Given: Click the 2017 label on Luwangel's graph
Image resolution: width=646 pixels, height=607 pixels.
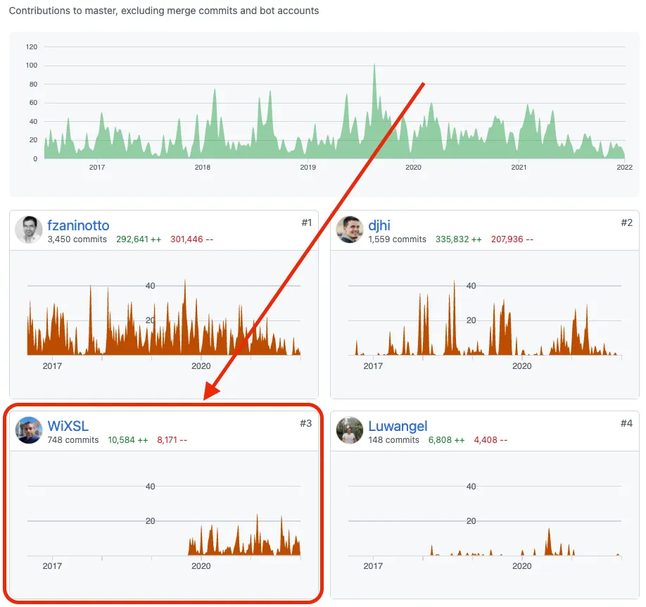Looking at the screenshot, I should (x=372, y=565).
